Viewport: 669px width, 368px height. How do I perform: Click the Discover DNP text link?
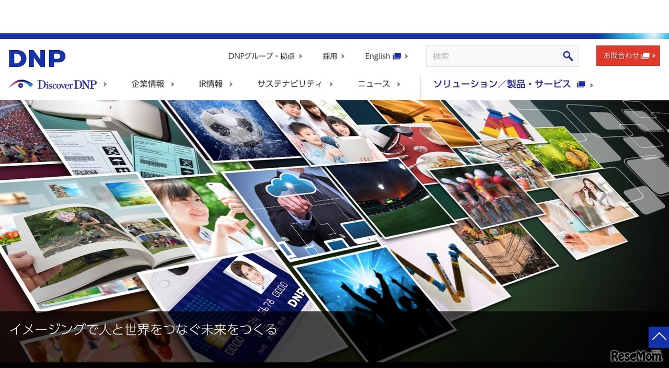67,84
